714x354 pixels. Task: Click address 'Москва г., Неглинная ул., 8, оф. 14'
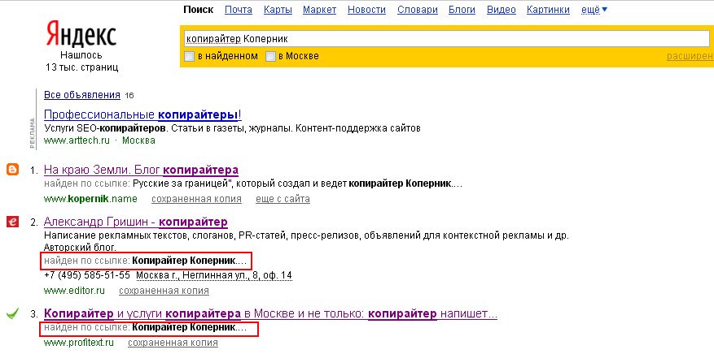click(214, 275)
